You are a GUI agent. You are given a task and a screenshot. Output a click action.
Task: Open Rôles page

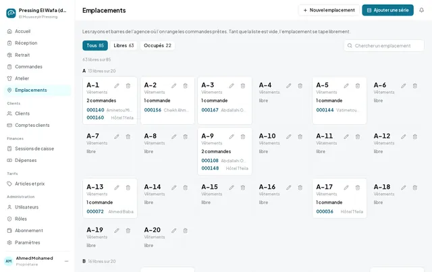(x=37, y=219)
